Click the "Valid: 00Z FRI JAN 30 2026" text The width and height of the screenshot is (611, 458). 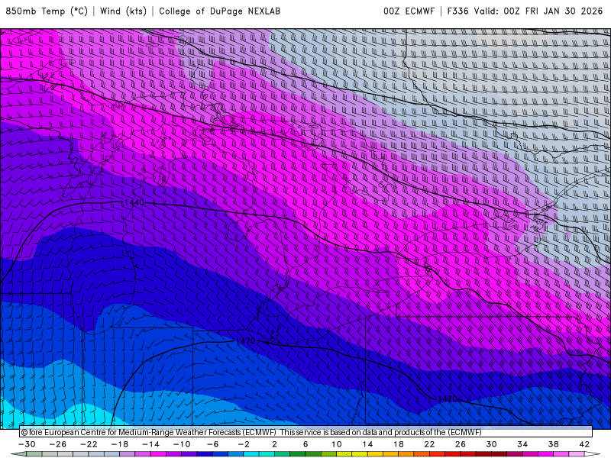[x=538, y=11]
